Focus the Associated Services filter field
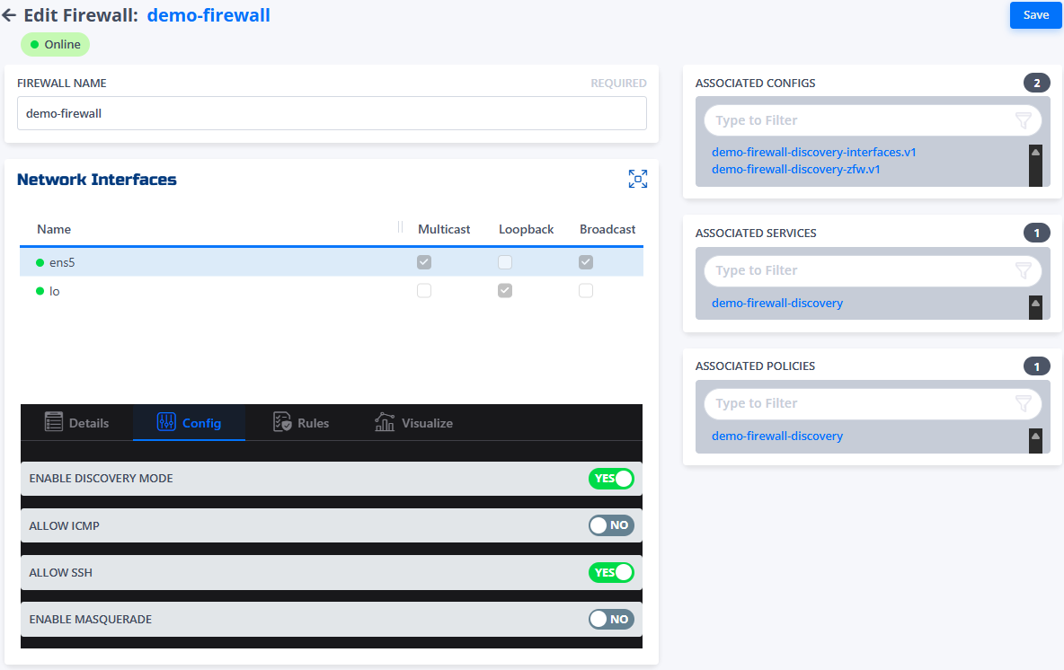The height and width of the screenshot is (670, 1064). 873,270
